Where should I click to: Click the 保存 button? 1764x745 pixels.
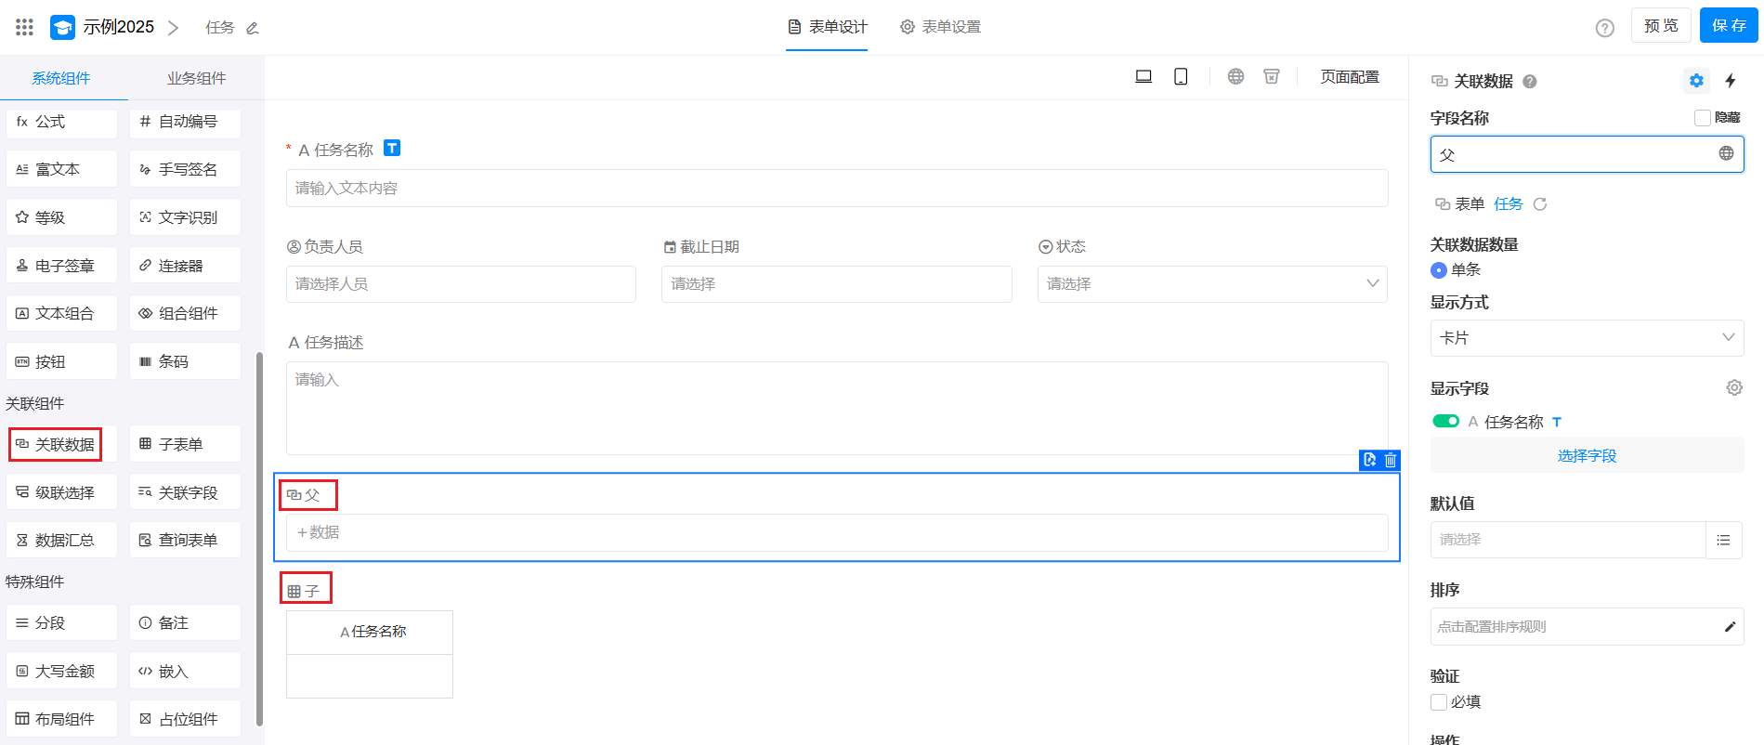(1729, 25)
